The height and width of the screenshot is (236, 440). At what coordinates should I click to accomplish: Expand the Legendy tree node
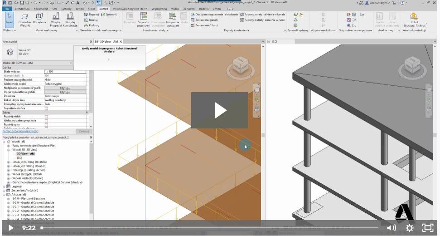[x=4, y=187]
